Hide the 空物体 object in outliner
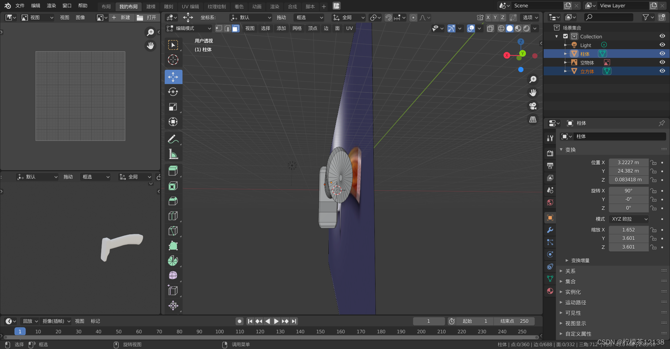 click(x=662, y=62)
